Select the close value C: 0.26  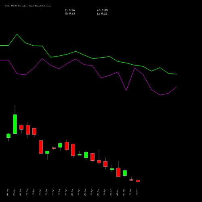click(x=70, y=11)
